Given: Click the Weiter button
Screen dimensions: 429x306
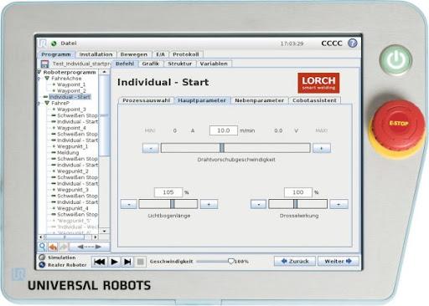Looking at the screenshot, I should tap(338, 262).
